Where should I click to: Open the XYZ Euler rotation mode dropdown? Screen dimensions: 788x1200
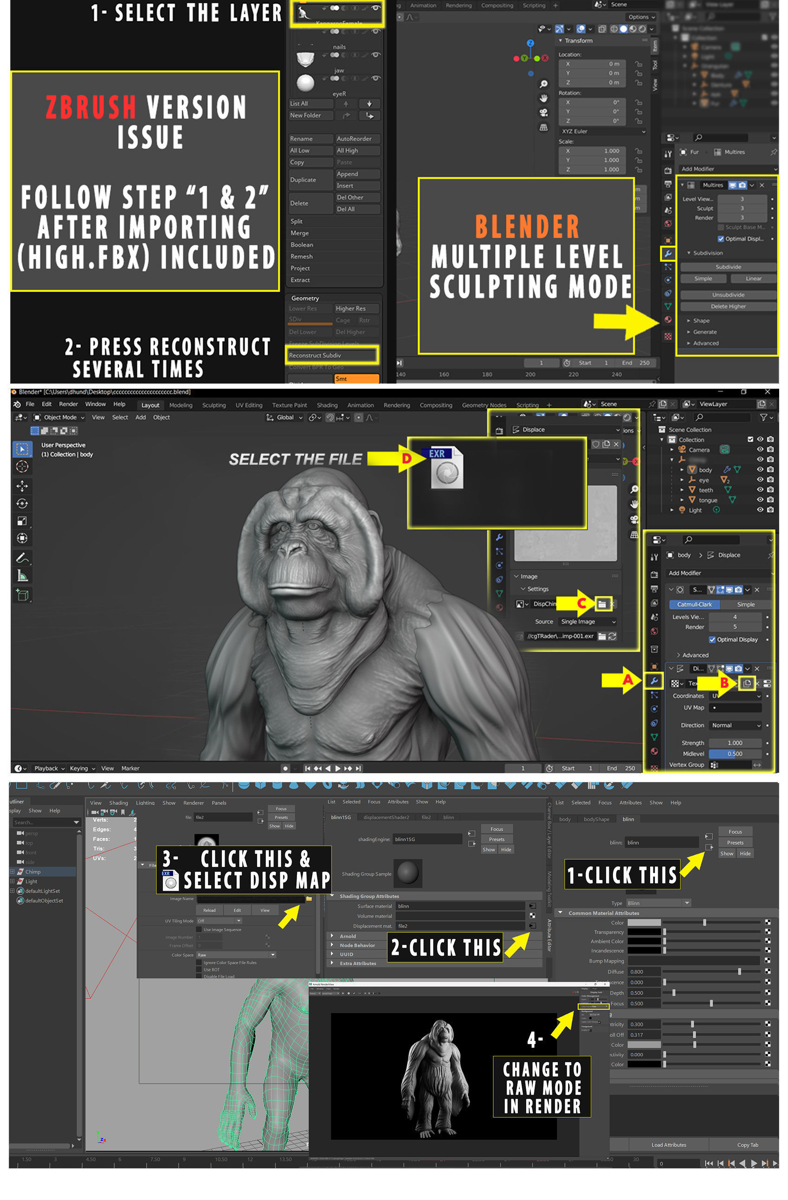pyautogui.click(x=602, y=131)
